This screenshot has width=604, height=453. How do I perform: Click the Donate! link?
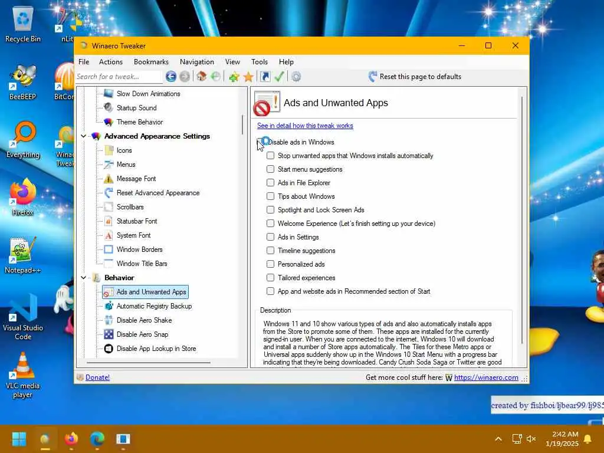tap(97, 377)
